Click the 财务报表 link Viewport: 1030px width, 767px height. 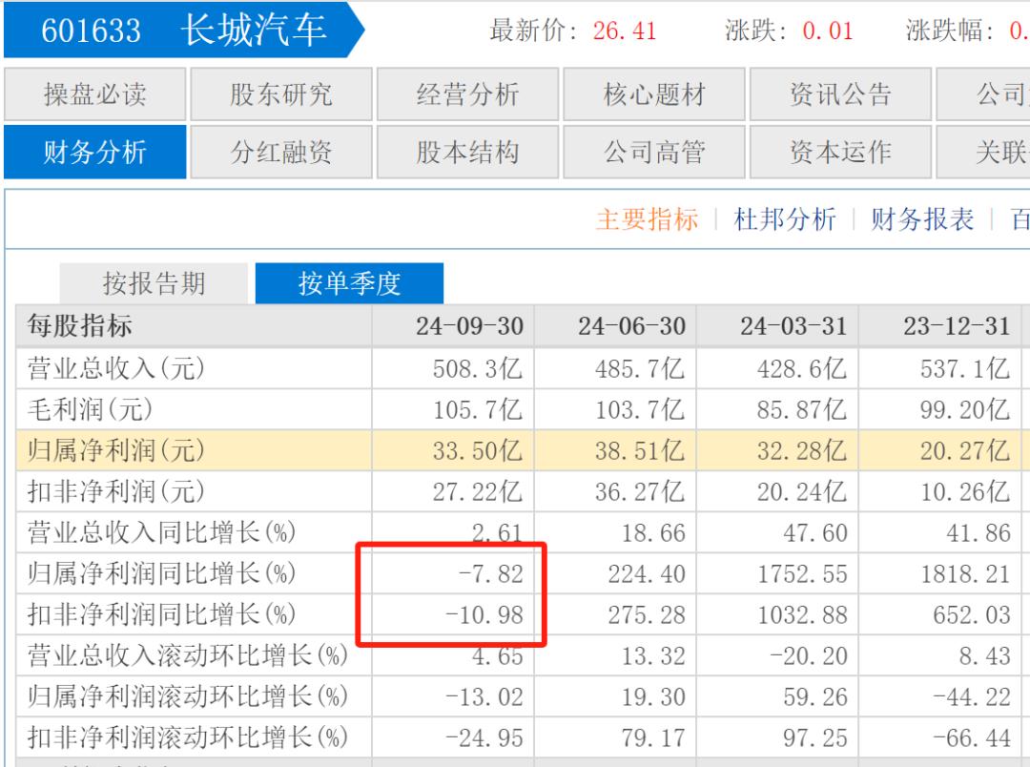(x=922, y=219)
